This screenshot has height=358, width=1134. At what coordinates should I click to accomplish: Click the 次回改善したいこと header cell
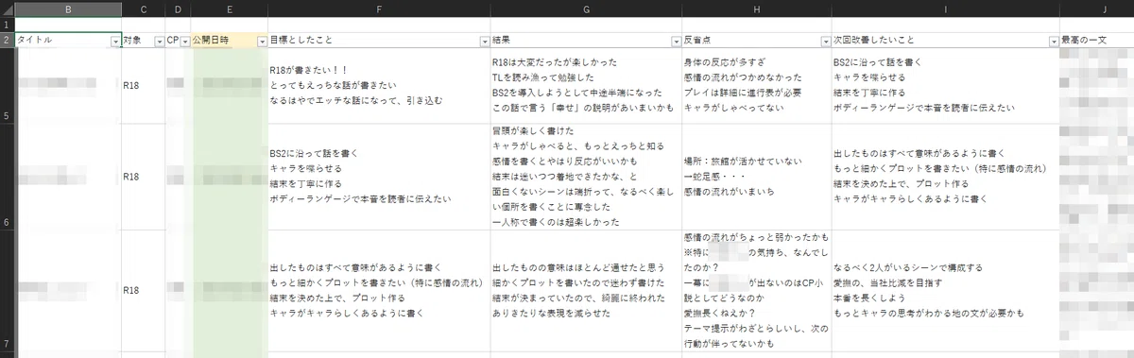(x=945, y=41)
